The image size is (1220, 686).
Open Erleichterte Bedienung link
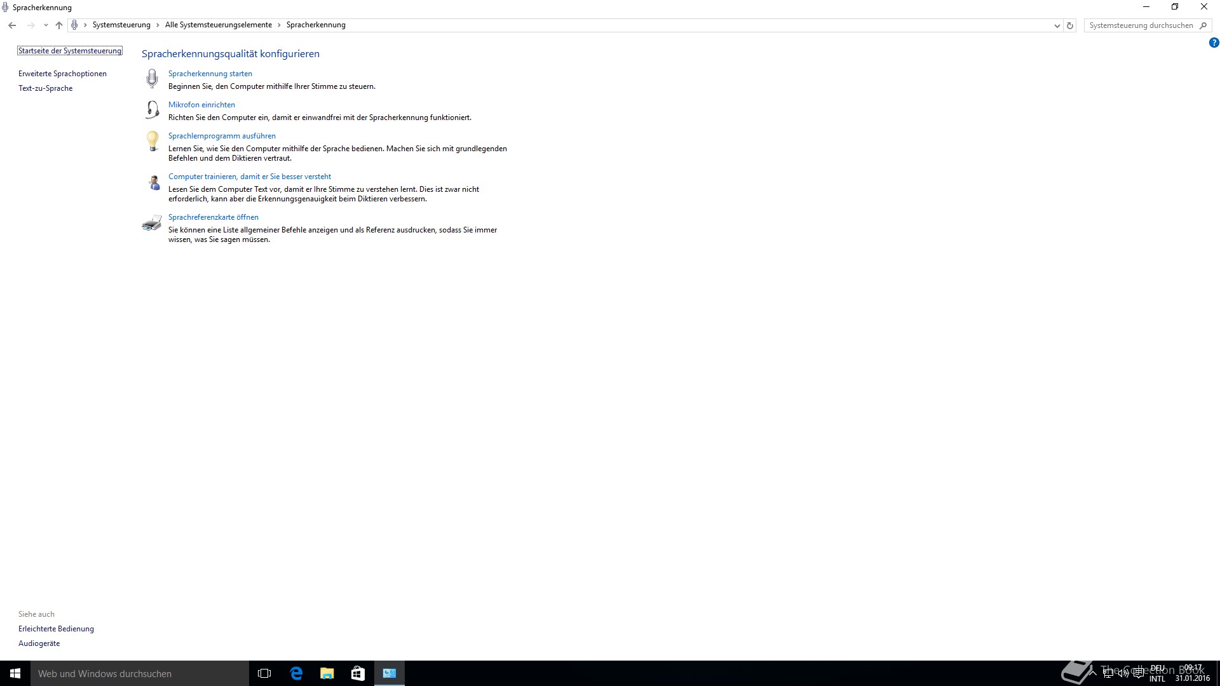click(56, 629)
